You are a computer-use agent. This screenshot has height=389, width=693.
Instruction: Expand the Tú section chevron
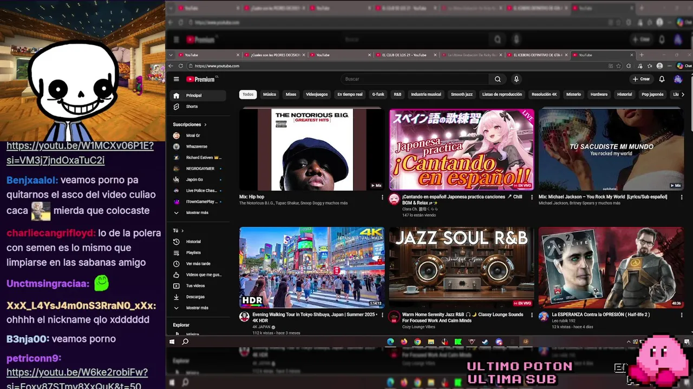(182, 231)
